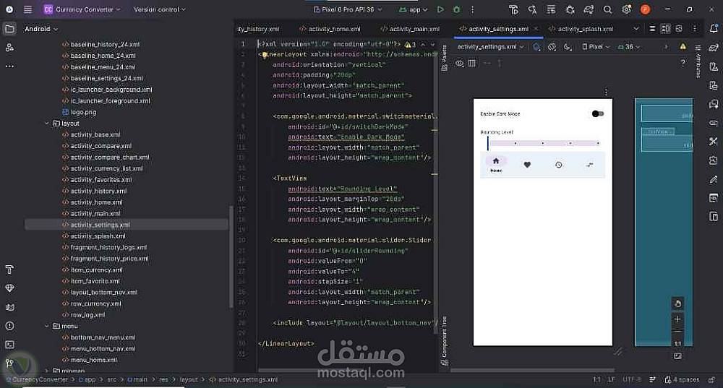Image resolution: width=723 pixels, height=388 pixels.
Task: Collapse the layout folder
Action: point(46,124)
